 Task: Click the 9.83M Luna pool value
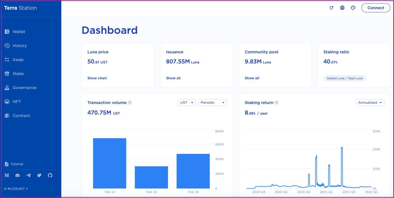[258, 61]
